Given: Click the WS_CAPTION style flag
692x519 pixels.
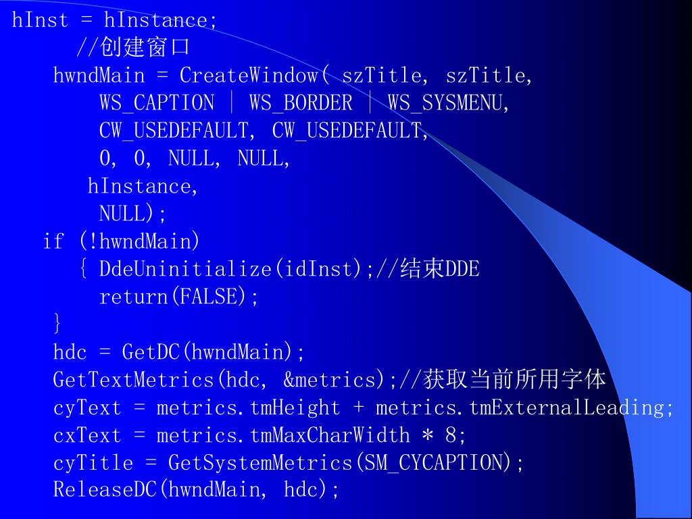Looking at the screenshot, I should 157,103.
